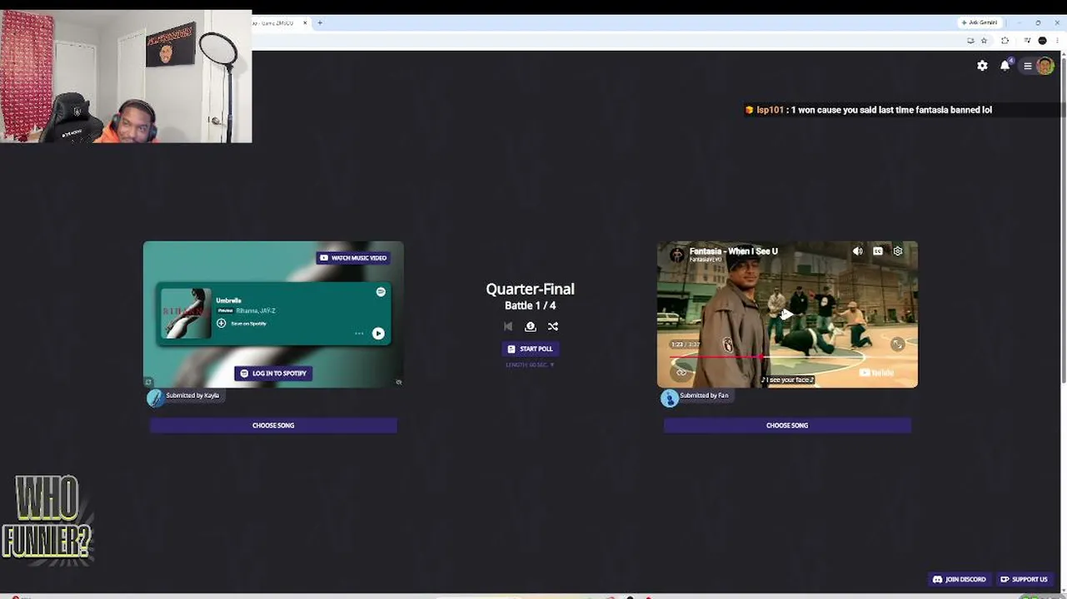This screenshot has width=1067, height=599.
Task: Open the Chrome three-dot menu
Action: [1057, 40]
